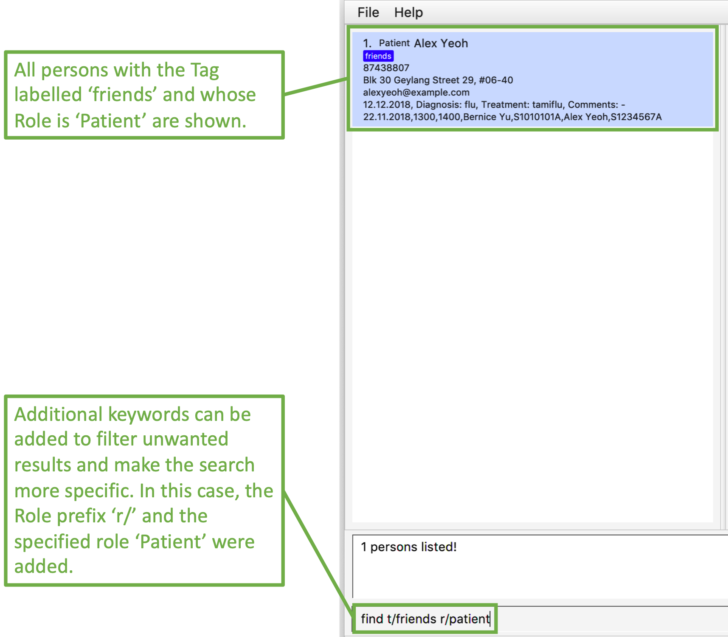Select the Alex Yeoh patient card

click(x=532, y=79)
